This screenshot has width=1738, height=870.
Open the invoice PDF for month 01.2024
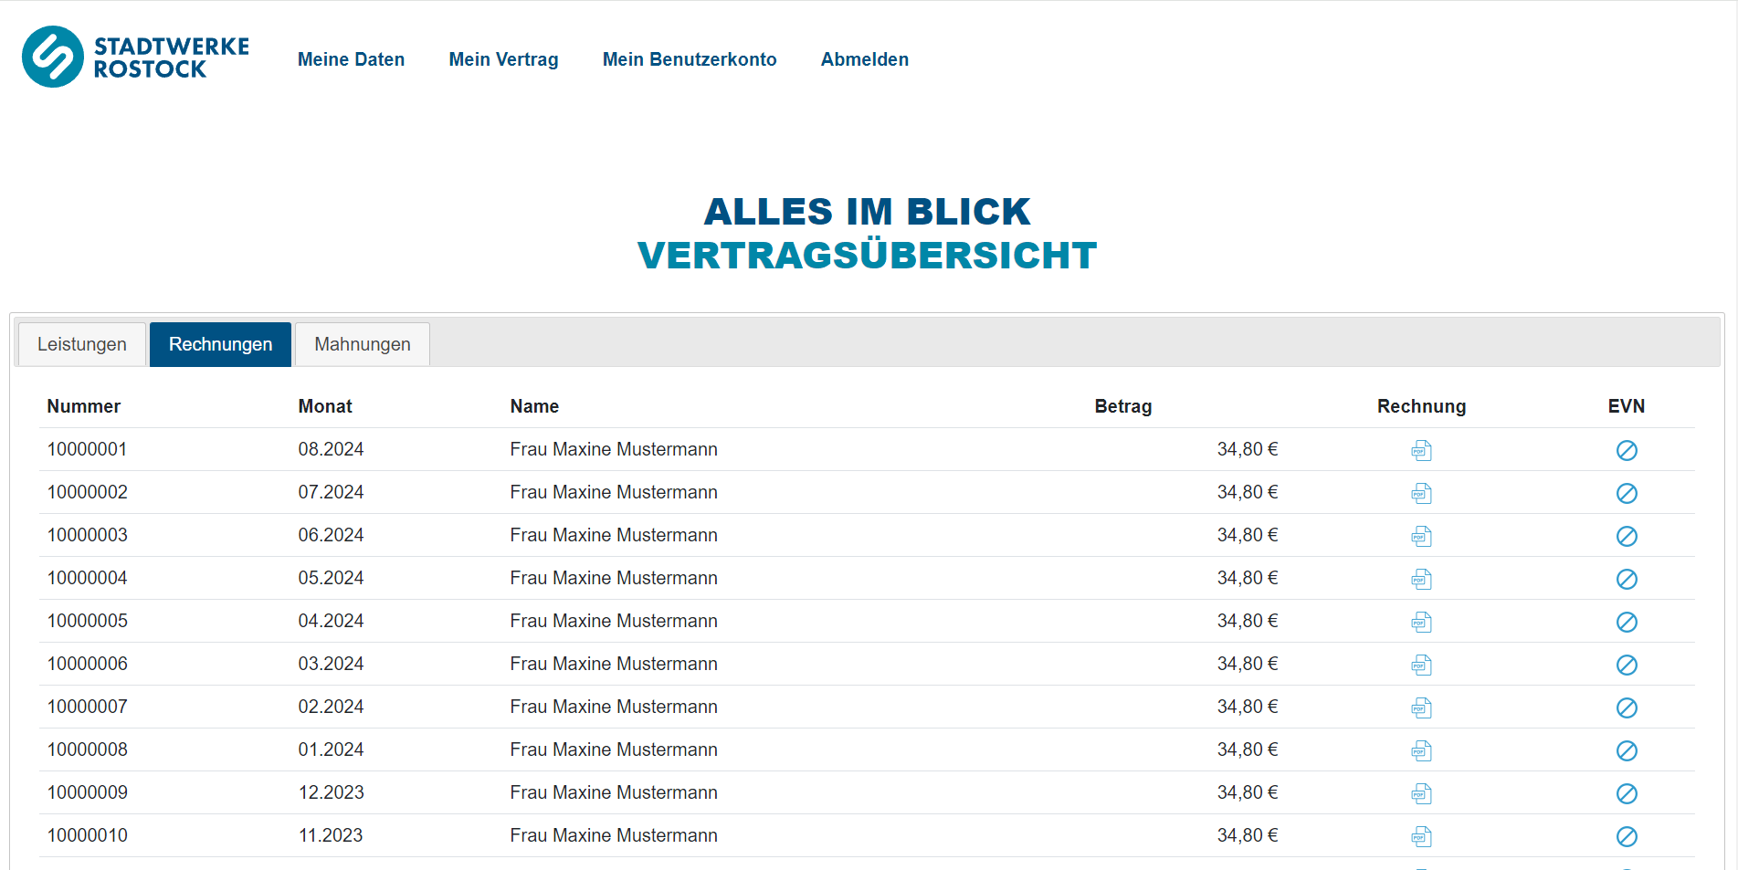click(x=1421, y=749)
